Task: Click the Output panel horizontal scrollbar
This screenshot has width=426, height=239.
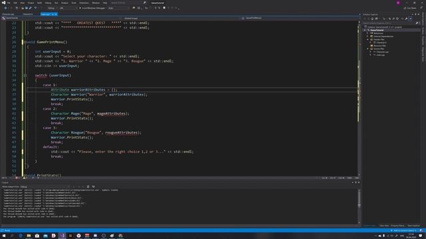Action: 179,226
